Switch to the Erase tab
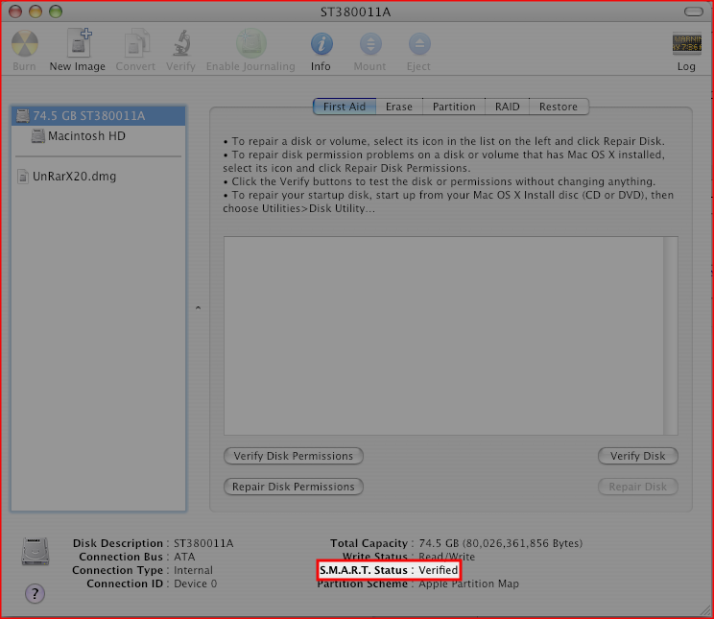This screenshot has width=714, height=619. pyautogui.click(x=399, y=107)
